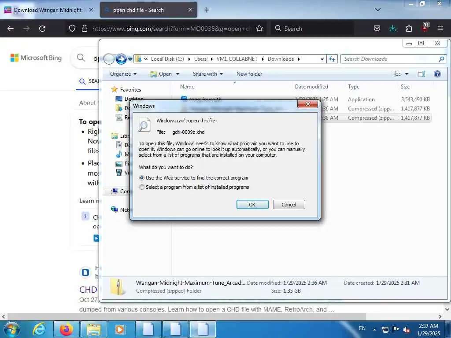Screen dimensions: 451x338
Task: Open Explorer help
Action: pos(437,74)
